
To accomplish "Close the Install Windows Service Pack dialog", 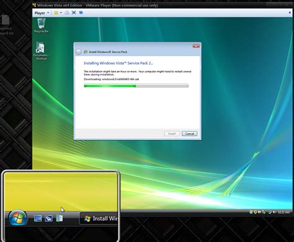I will click(196, 46).
